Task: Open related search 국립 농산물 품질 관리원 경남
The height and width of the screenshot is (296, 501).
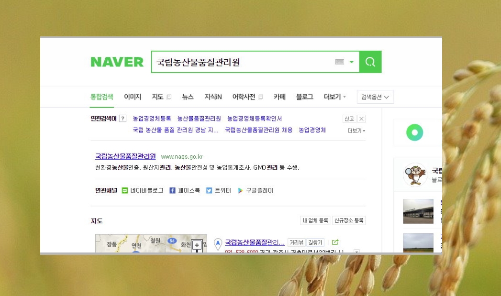Action: (176, 130)
